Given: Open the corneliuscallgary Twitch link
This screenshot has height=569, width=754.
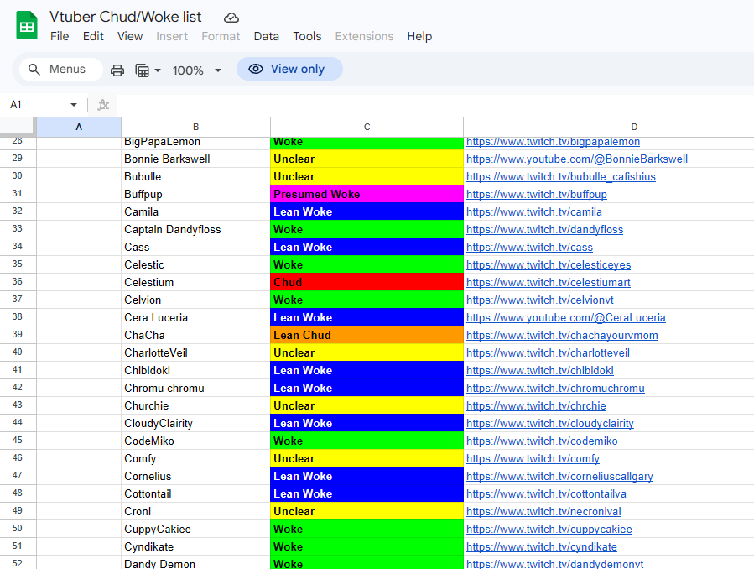Looking at the screenshot, I should pos(559,476).
